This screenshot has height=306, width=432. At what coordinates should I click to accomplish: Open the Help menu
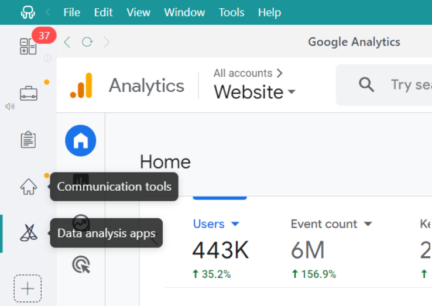tap(269, 13)
